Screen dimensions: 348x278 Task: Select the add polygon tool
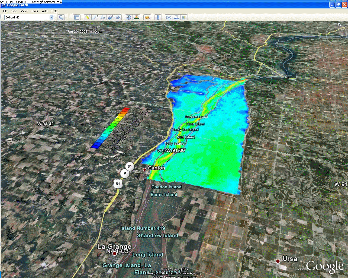click(95, 17)
